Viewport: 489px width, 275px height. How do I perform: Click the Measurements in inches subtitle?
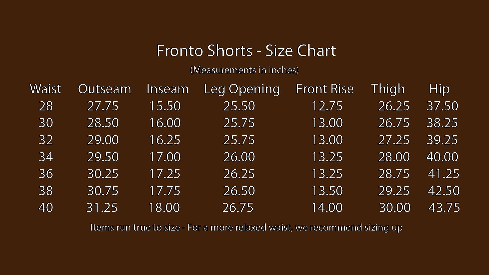(x=244, y=70)
